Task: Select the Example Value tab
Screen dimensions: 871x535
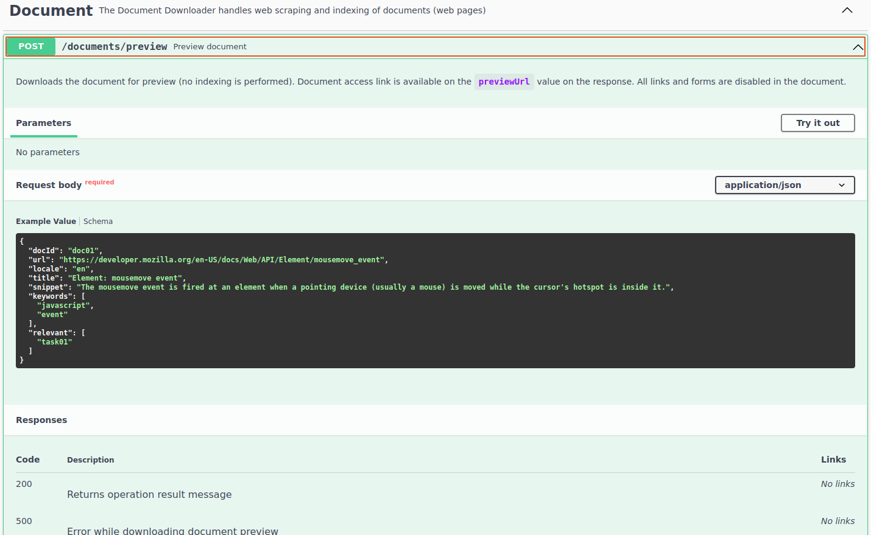Action: click(46, 222)
